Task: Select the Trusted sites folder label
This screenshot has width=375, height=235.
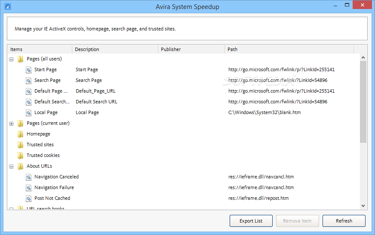Action: (x=40, y=145)
